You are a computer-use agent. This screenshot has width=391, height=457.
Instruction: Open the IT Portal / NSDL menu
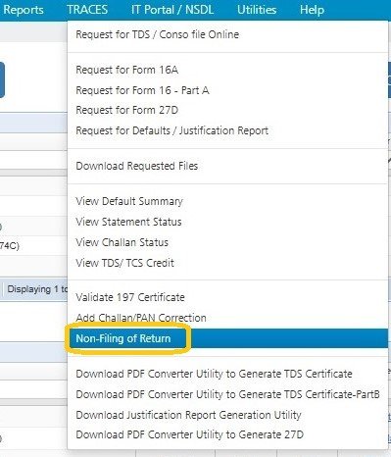(172, 10)
